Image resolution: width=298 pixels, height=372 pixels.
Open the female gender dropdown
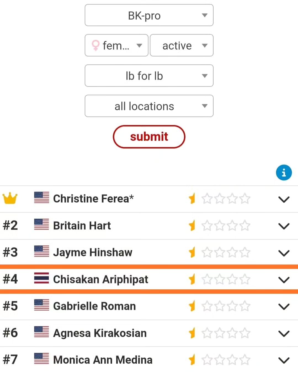116,45
